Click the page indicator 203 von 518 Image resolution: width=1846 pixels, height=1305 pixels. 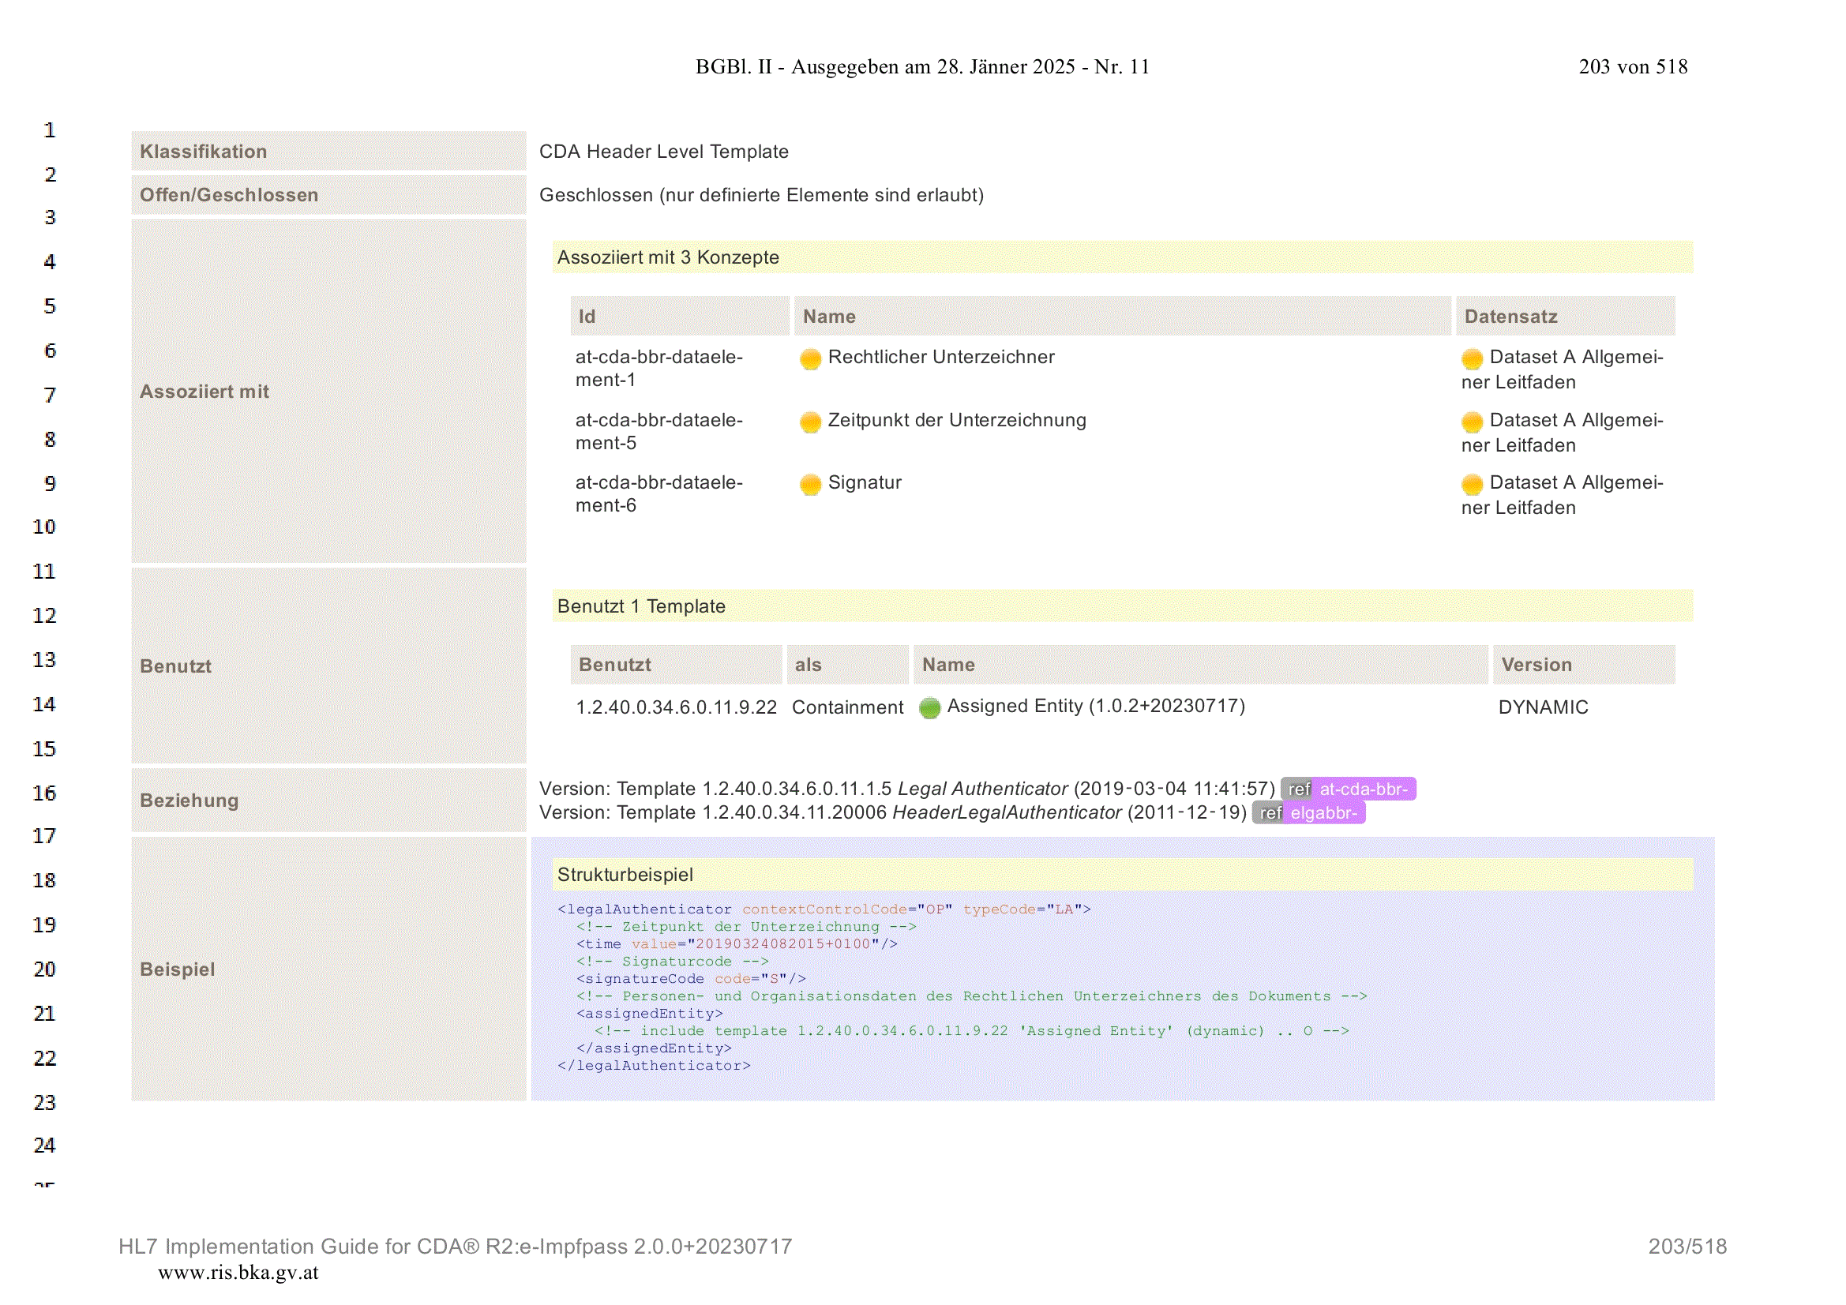(1633, 67)
